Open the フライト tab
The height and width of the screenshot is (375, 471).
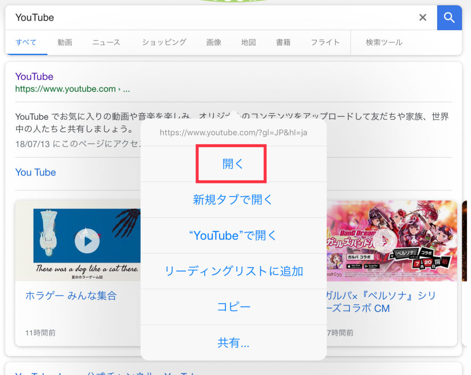point(325,42)
